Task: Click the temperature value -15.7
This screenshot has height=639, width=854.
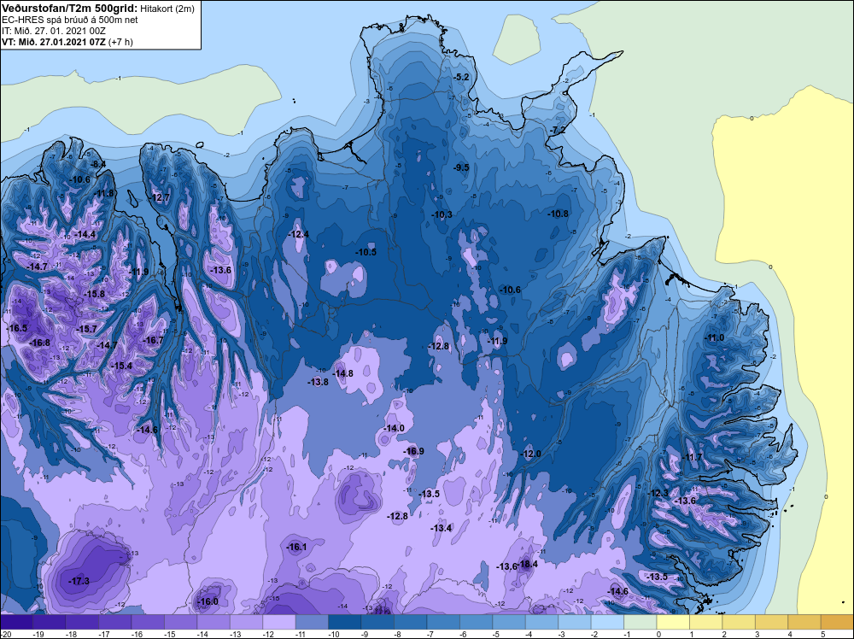Action: pos(86,329)
